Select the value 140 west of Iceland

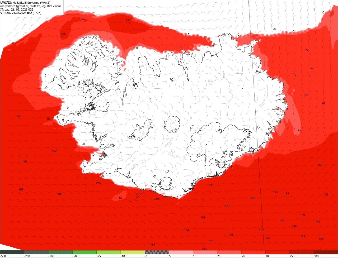19,116
